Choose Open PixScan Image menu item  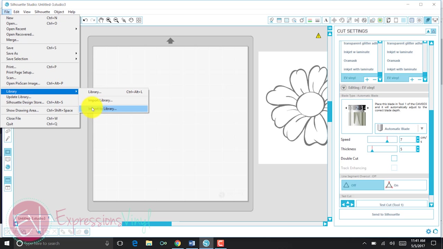click(x=40, y=83)
